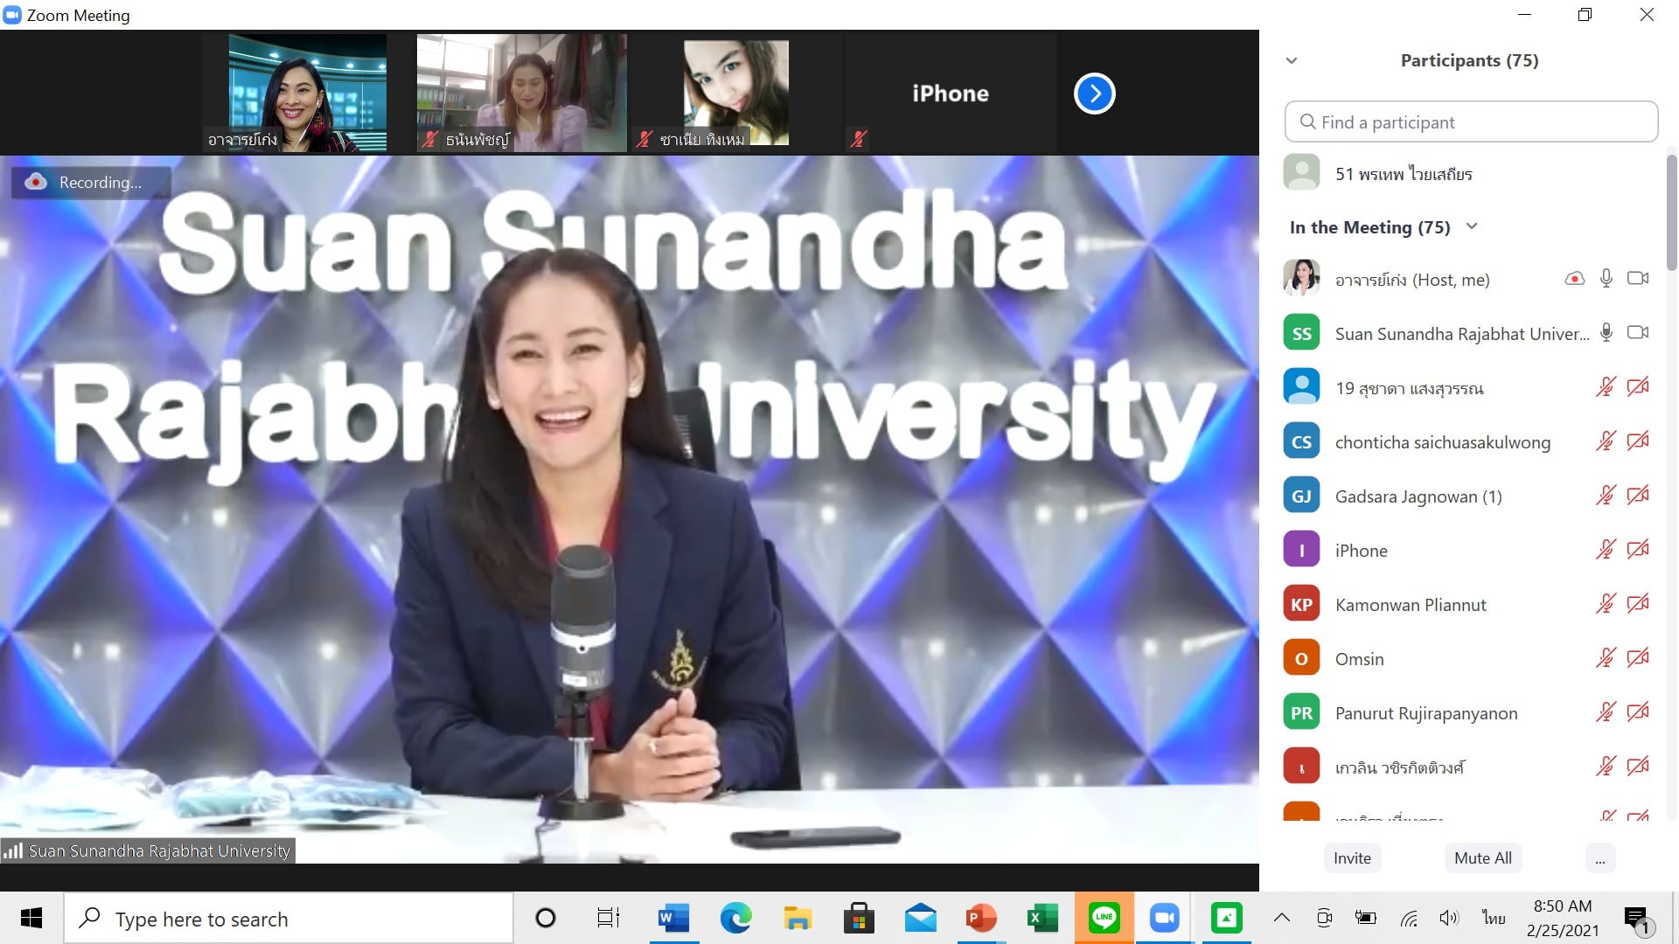Toggle host video camera icon for อาจารย์เก่ง
The height and width of the screenshot is (944, 1679).
(1637, 279)
